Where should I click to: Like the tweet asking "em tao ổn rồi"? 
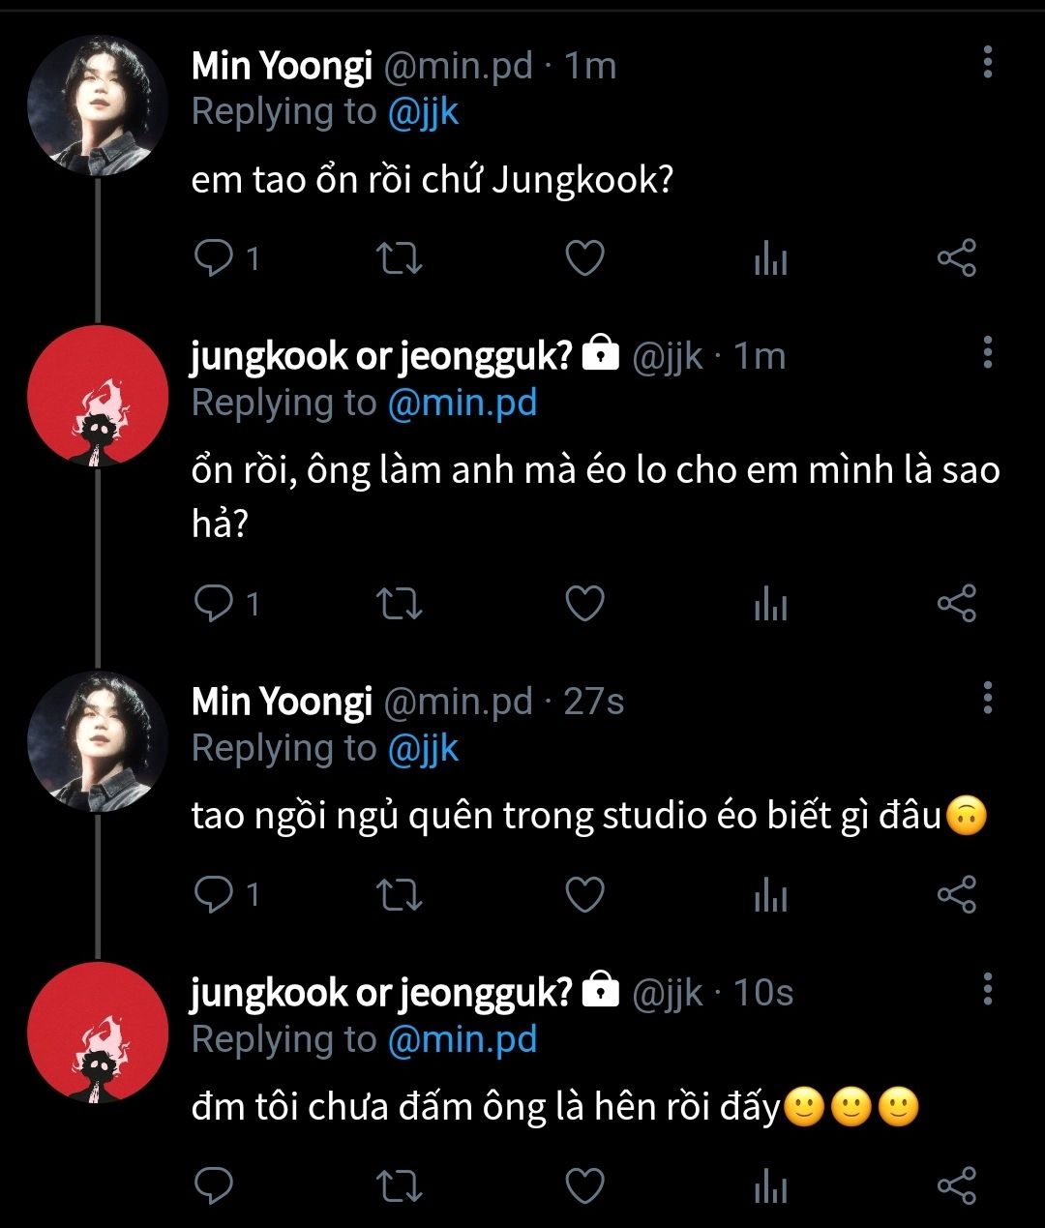tap(584, 258)
